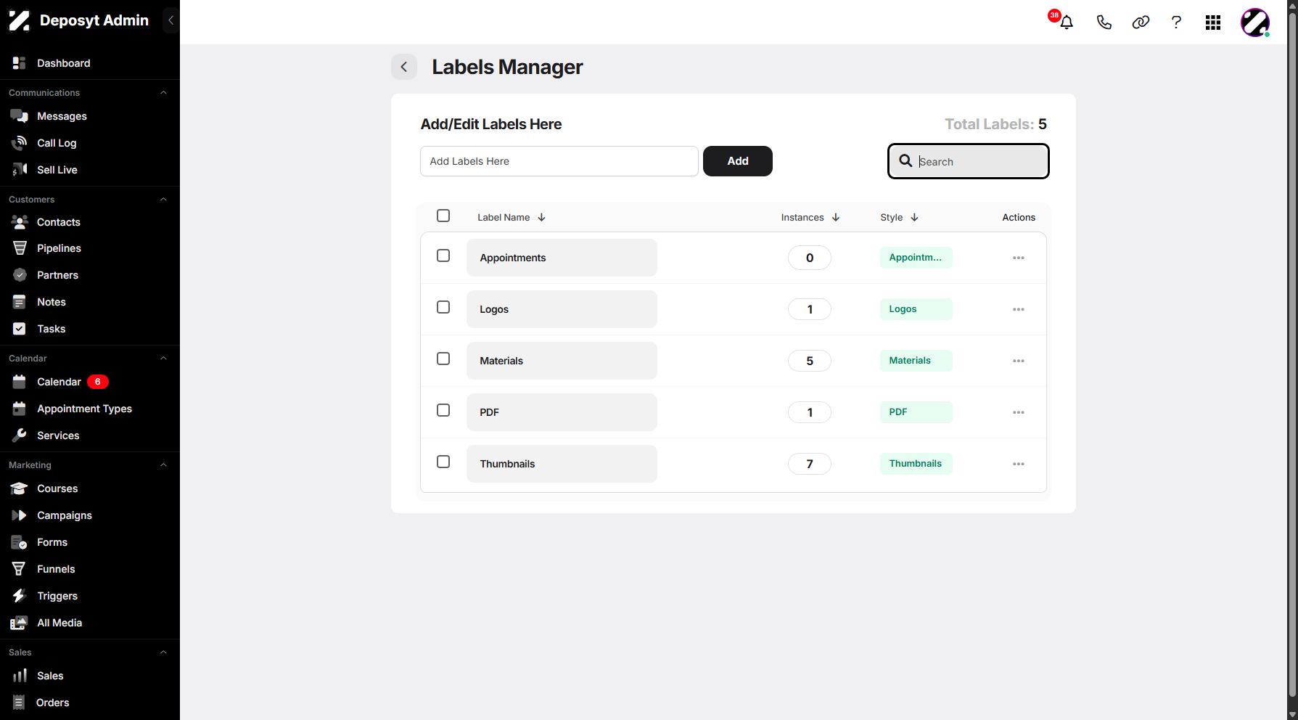Click the Thumbnails style tag
The width and height of the screenshot is (1298, 720).
click(x=916, y=464)
